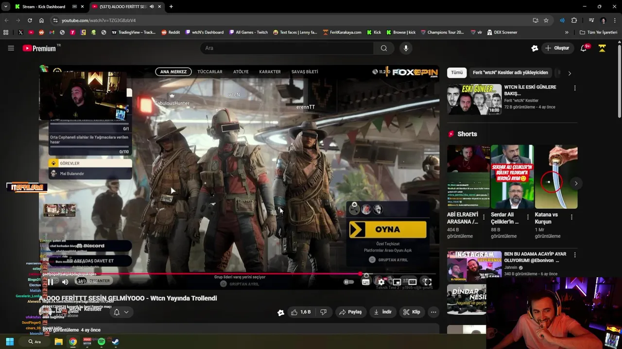Click the address bar URL

(x=99, y=20)
